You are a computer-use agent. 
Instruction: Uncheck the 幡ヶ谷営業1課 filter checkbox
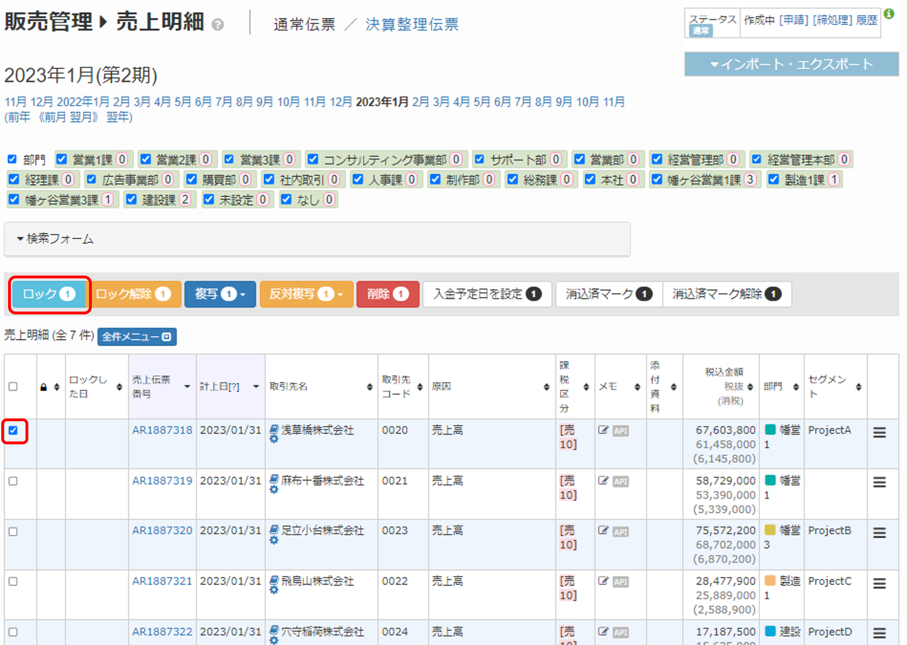pos(657,179)
